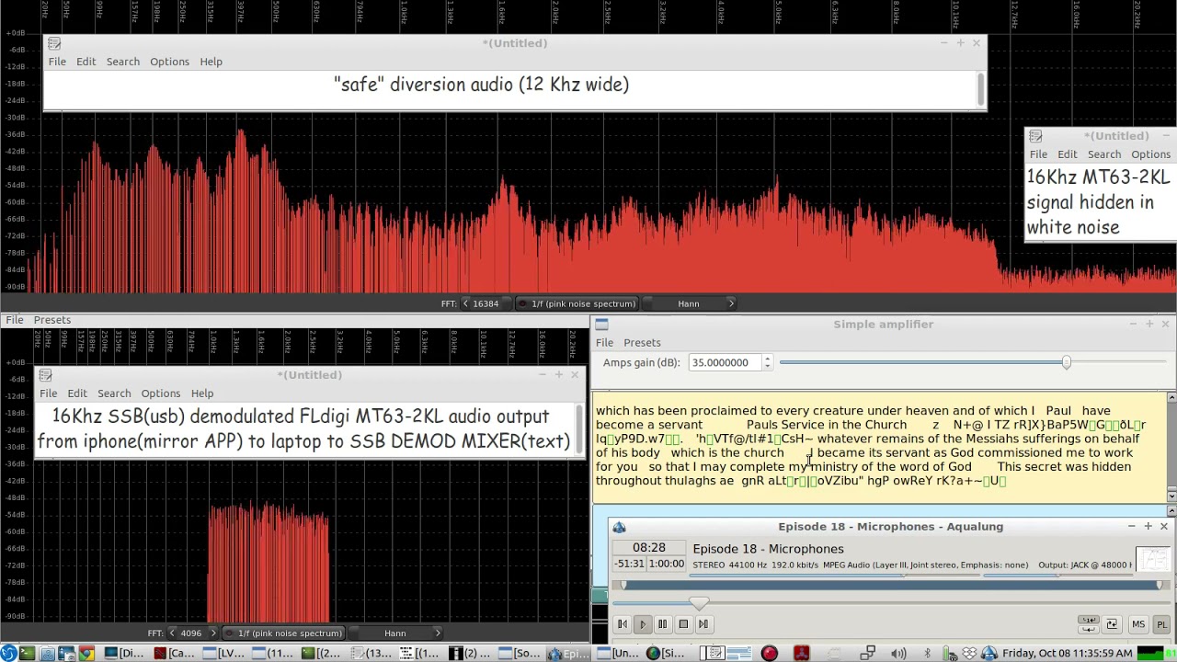
Task: Click the Amps gain slider handle
Action: 1067,363
